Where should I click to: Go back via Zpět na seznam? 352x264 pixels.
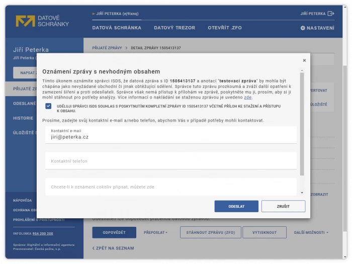[x=113, y=248]
